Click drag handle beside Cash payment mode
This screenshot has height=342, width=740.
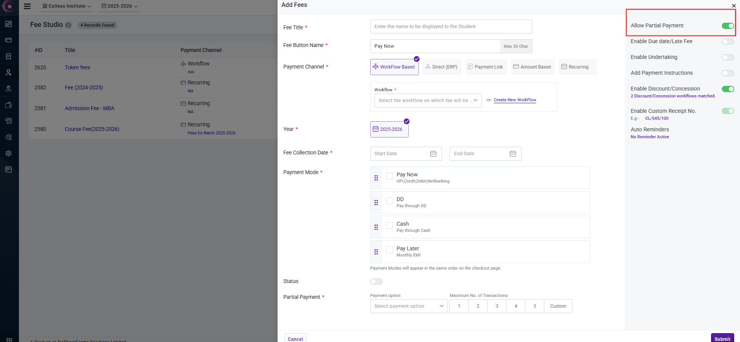coord(376,227)
